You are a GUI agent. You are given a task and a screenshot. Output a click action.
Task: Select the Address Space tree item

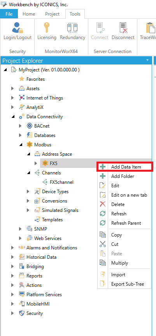[x=57, y=154]
